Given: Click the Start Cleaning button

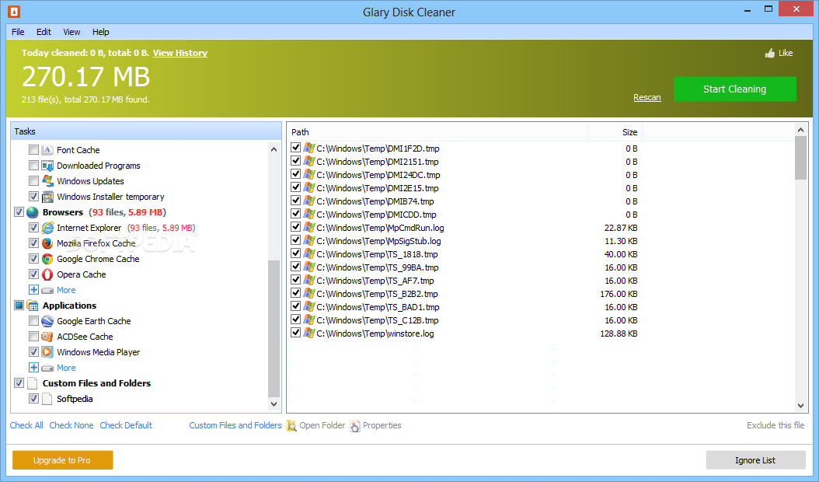Looking at the screenshot, I should pyautogui.click(x=734, y=89).
